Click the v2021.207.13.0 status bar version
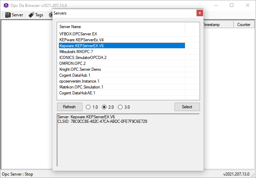256x178 pixels. 236,174
